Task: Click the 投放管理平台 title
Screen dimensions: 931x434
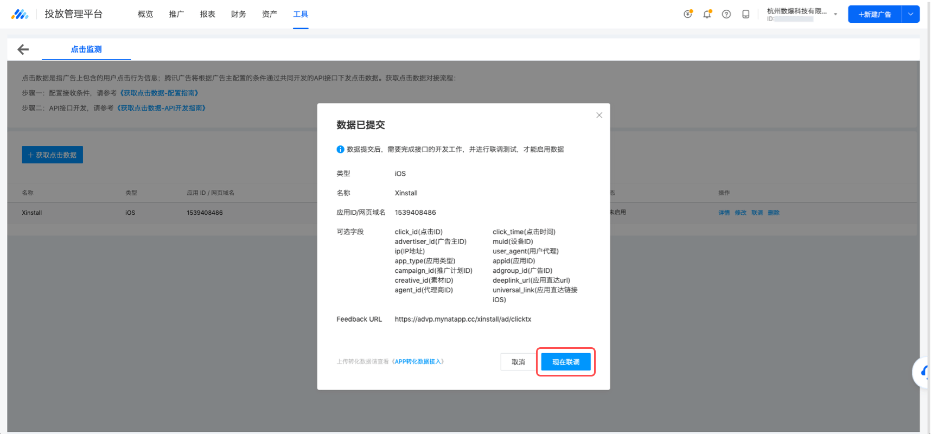Action: tap(73, 14)
